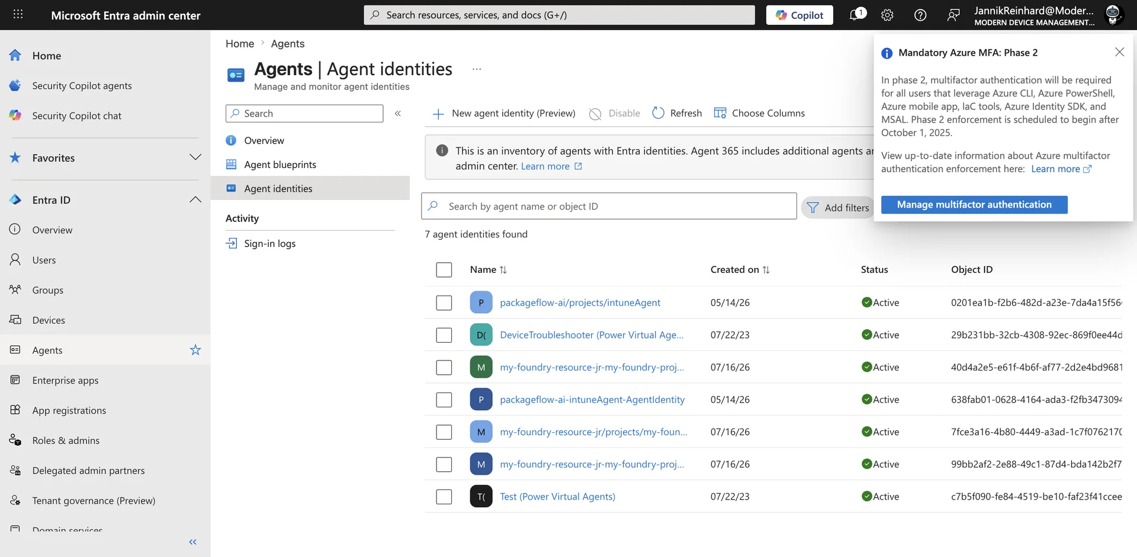Open the ellipsis more options next to title
Image resolution: width=1137 pixels, height=557 pixels.
(x=477, y=69)
